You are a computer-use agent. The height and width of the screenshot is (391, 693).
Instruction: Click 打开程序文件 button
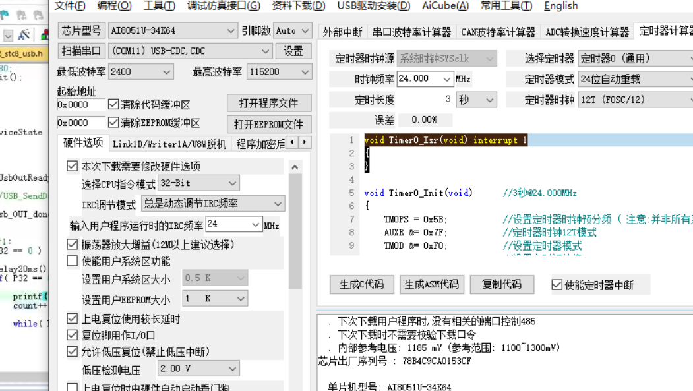pos(269,103)
